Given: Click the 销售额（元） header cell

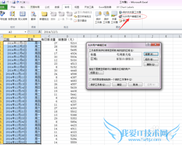Looking at the screenshot, I should [x=67, y=40].
